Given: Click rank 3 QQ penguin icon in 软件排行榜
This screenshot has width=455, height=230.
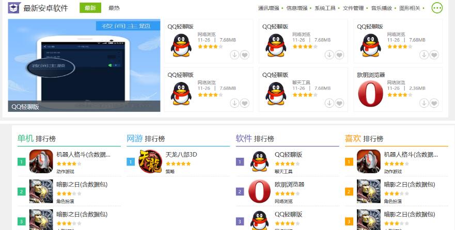Looking at the screenshot, I should click(x=259, y=220).
